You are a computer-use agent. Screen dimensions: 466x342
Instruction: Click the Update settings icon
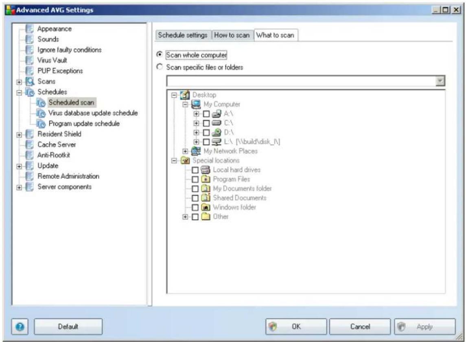click(x=29, y=166)
